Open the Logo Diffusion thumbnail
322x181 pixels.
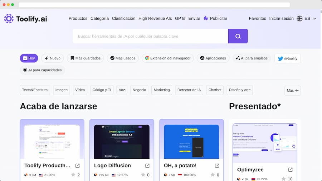122,142
